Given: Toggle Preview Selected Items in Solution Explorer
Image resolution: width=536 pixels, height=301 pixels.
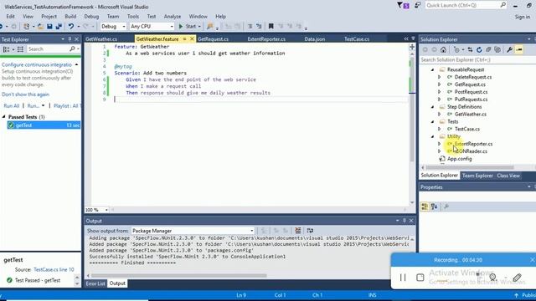Looking at the screenshot, I should point(519,50).
